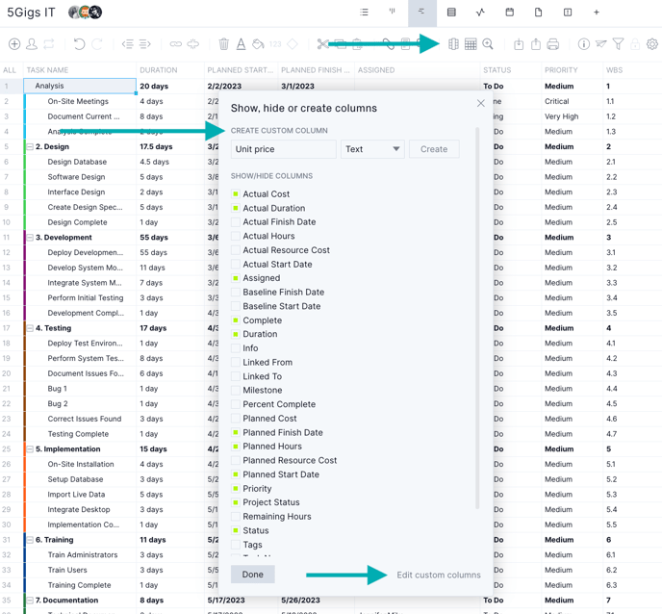The height and width of the screenshot is (614, 662).
Task: Uncheck the Priority column checkbox
Action: point(236,488)
